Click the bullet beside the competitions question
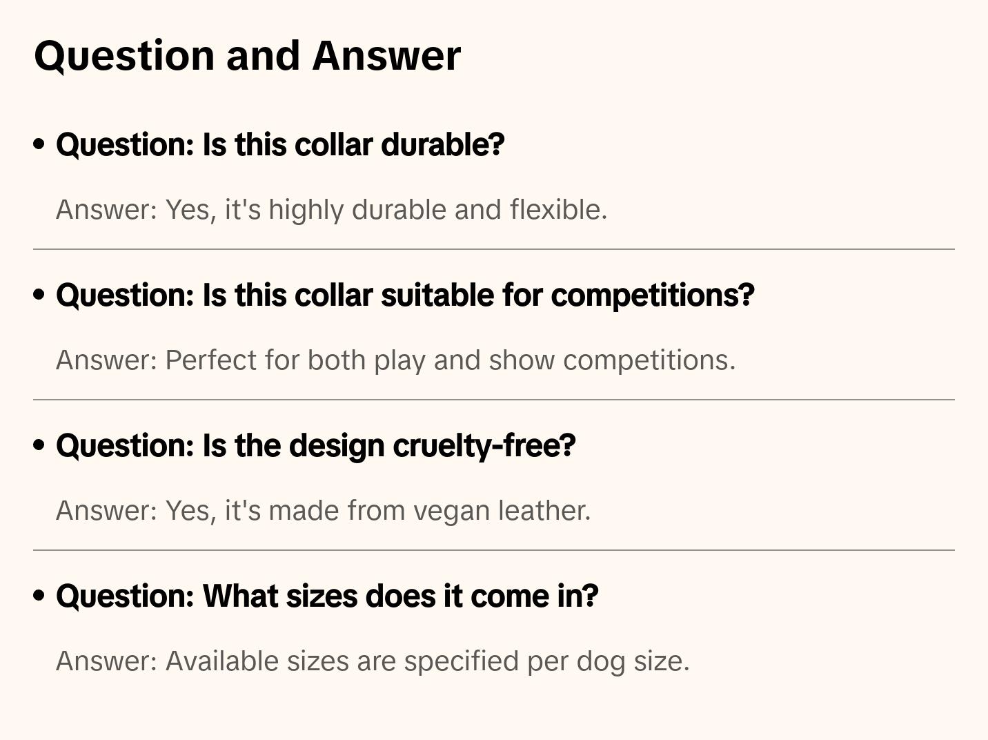Image resolution: width=988 pixels, height=740 pixels. click(39, 295)
